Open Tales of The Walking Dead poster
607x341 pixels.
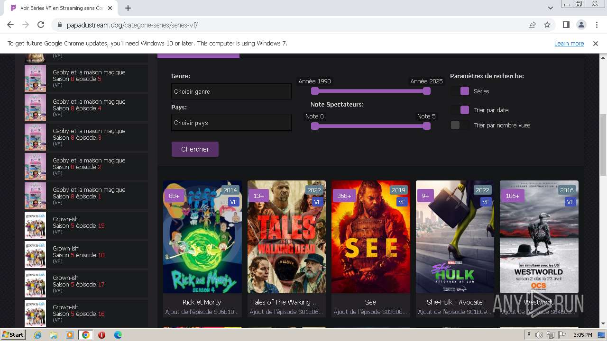pos(286,237)
